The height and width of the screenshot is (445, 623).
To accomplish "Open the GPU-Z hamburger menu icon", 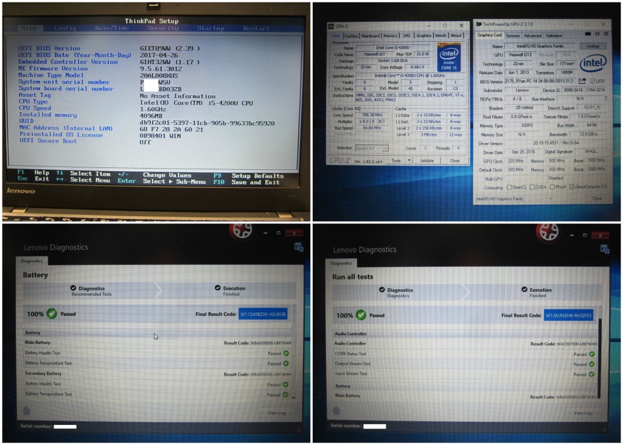I will [x=606, y=34].
